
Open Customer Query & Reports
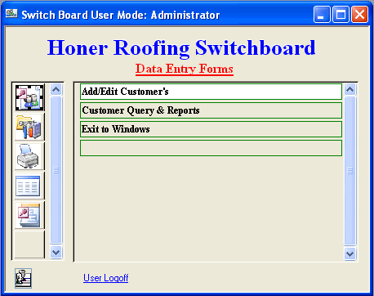[x=211, y=110]
